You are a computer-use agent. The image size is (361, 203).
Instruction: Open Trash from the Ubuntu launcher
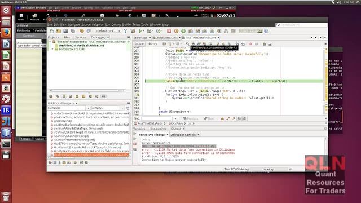6,197
